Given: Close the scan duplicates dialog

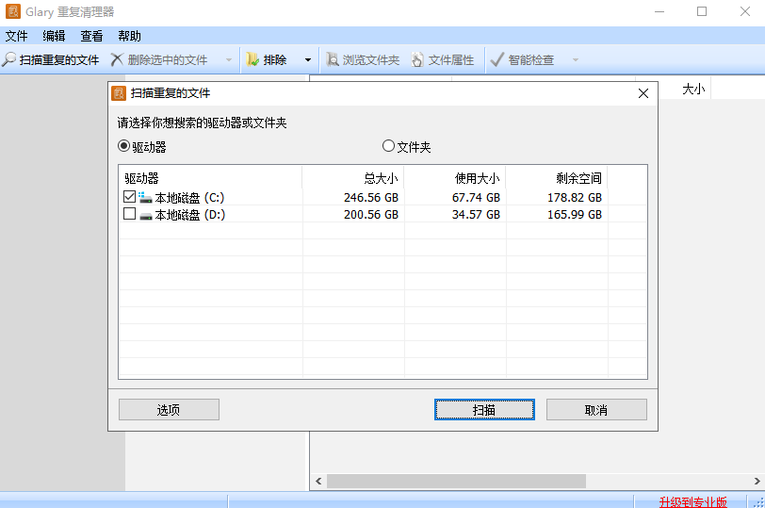Looking at the screenshot, I should coord(643,93).
